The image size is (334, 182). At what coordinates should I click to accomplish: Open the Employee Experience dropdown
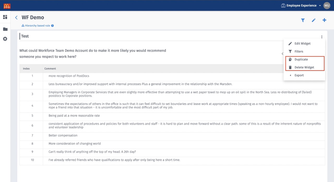pyautogui.click(x=320, y=5)
